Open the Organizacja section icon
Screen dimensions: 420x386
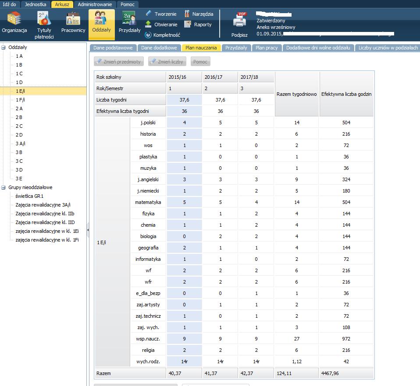coord(14,19)
